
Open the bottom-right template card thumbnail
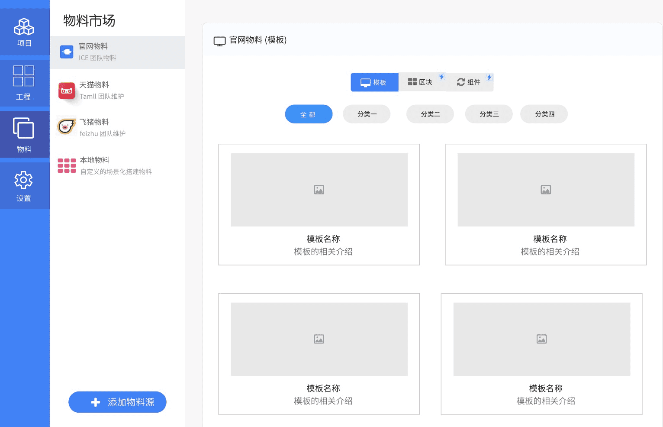click(542, 339)
